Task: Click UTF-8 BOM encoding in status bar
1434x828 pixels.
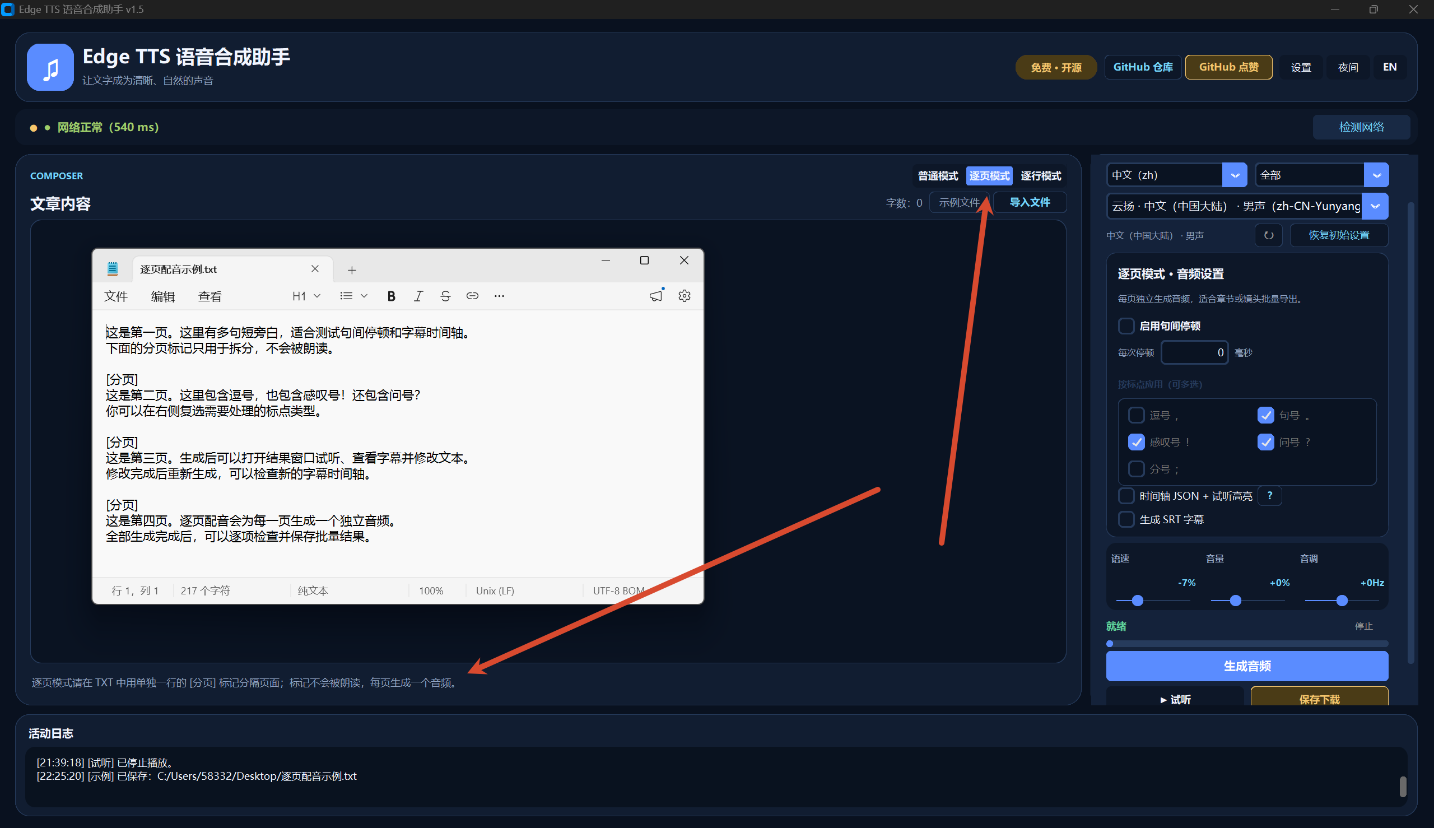Action: point(618,591)
